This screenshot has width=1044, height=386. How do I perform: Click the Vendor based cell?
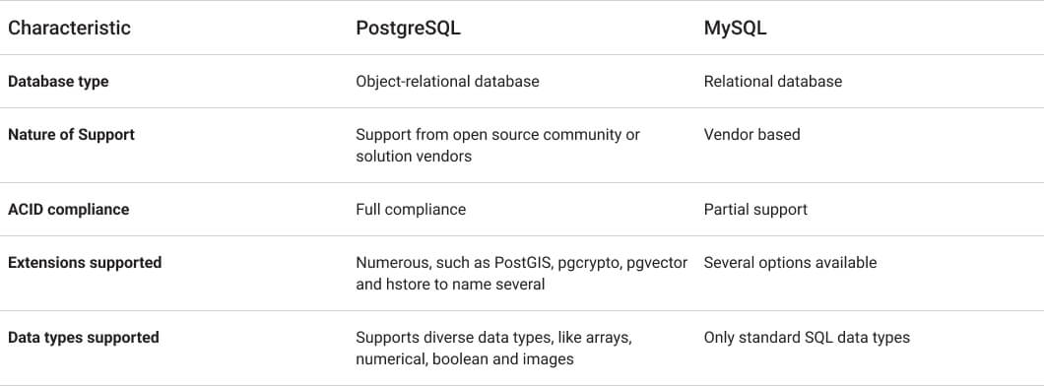click(751, 135)
